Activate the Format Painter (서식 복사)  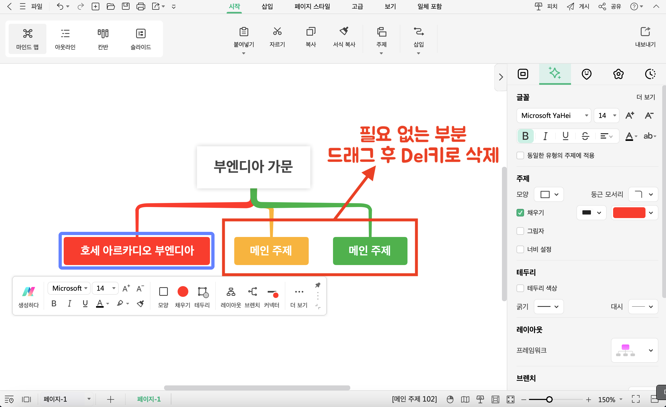click(x=344, y=37)
